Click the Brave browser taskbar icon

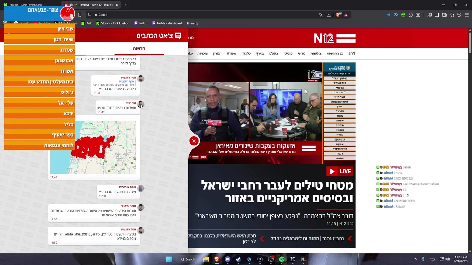coord(217,259)
